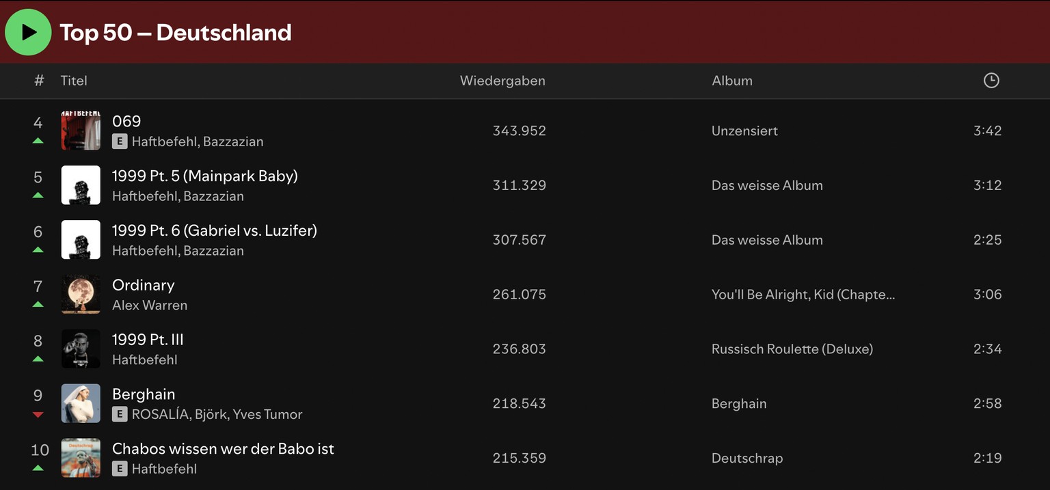Click the red down arrow beside rank 9
This screenshot has height=490, width=1050.
[38, 413]
